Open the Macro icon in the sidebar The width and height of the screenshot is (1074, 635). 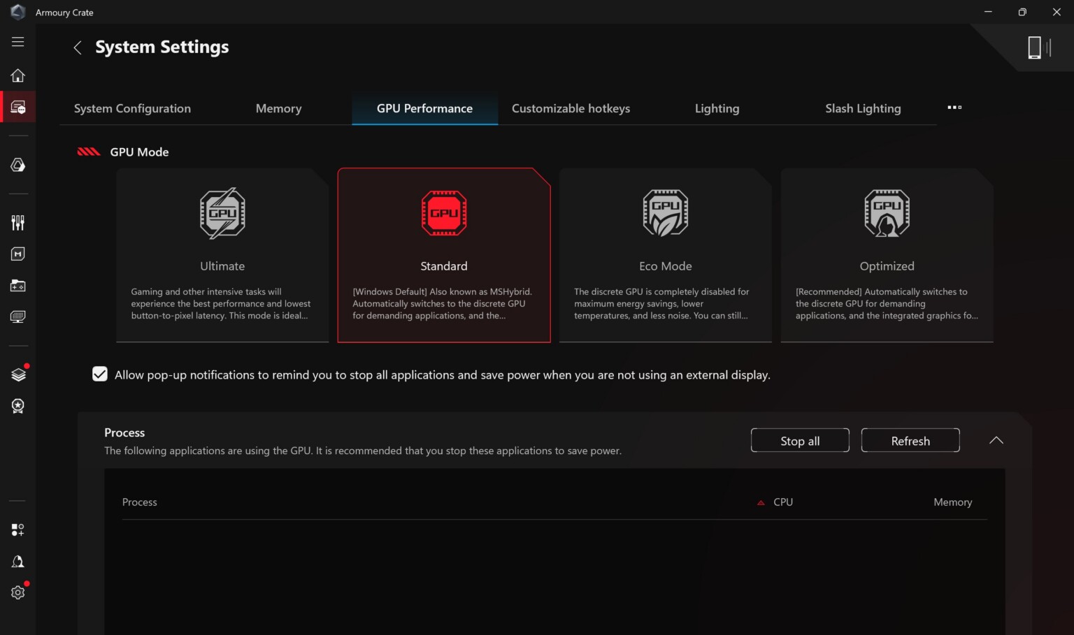pyautogui.click(x=18, y=254)
